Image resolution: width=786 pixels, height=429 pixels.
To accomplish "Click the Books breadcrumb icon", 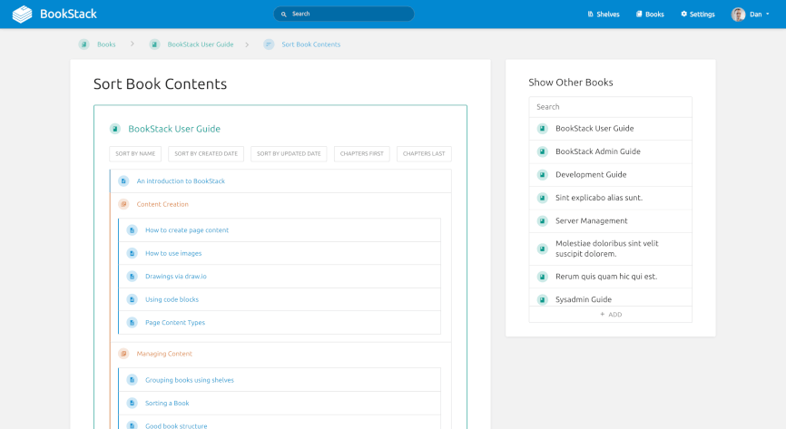I will (x=84, y=44).
